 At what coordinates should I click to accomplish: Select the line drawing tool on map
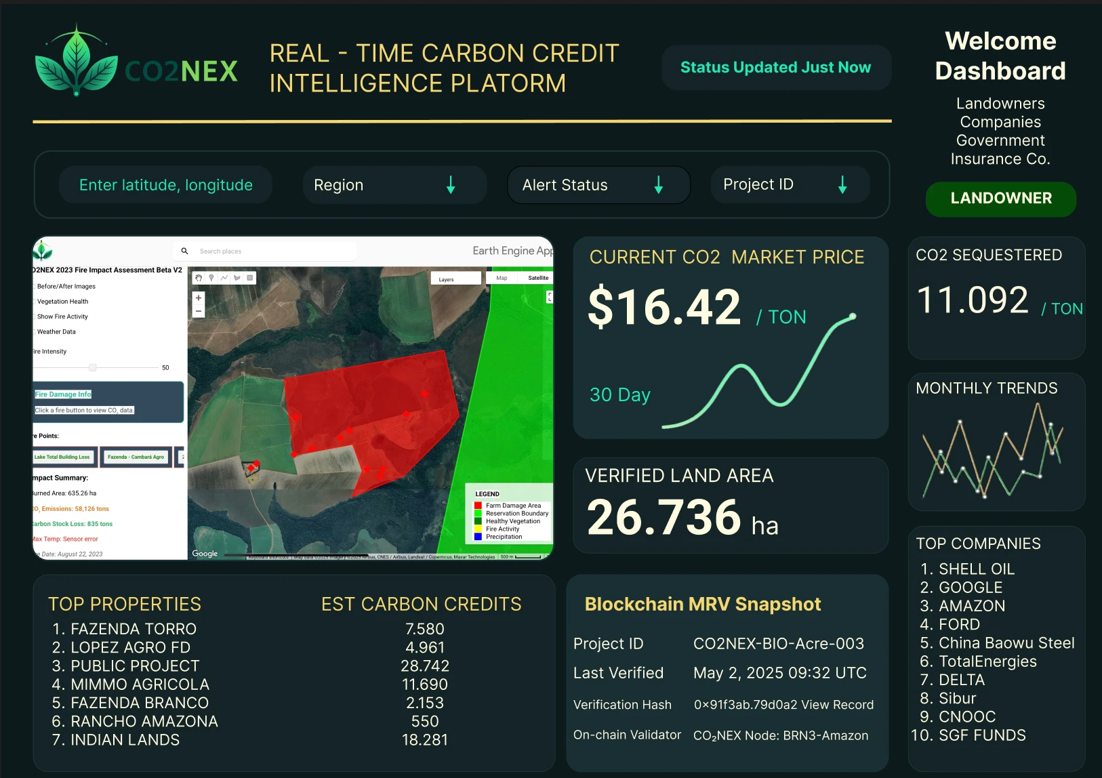tap(224, 278)
